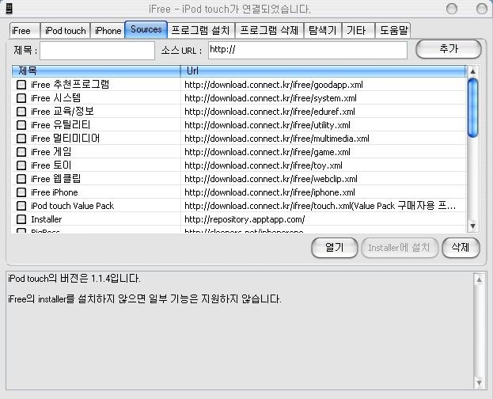Image resolution: width=493 pixels, height=399 pixels.
Task: Click the iFree app icon in title bar
Action: (x=9, y=9)
